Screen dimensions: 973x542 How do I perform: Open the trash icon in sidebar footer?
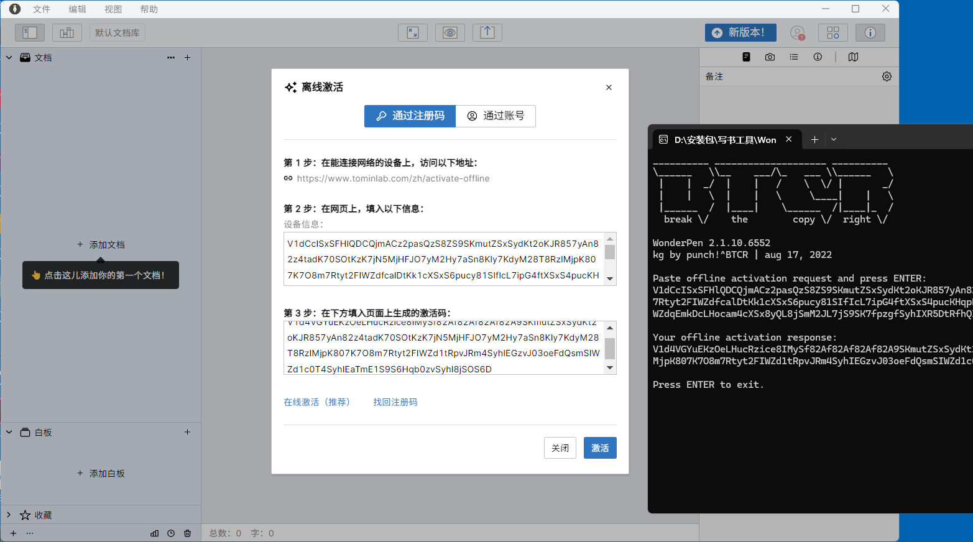(x=188, y=533)
